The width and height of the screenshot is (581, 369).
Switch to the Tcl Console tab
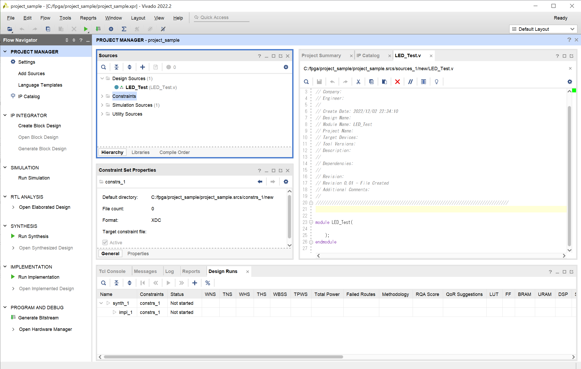tap(112, 271)
